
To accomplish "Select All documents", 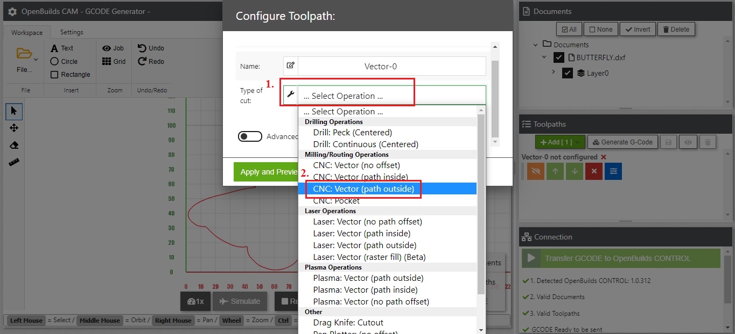I will [569, 30].
